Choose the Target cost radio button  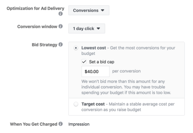pos(76,104)
